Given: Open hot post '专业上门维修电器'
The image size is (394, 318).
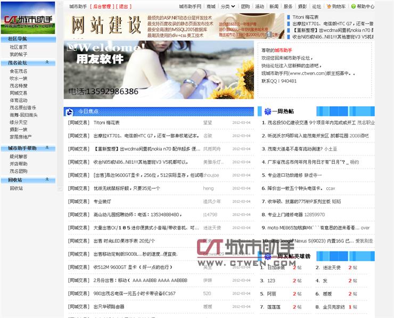Looking at the screenshot, I should click(285, 215).
